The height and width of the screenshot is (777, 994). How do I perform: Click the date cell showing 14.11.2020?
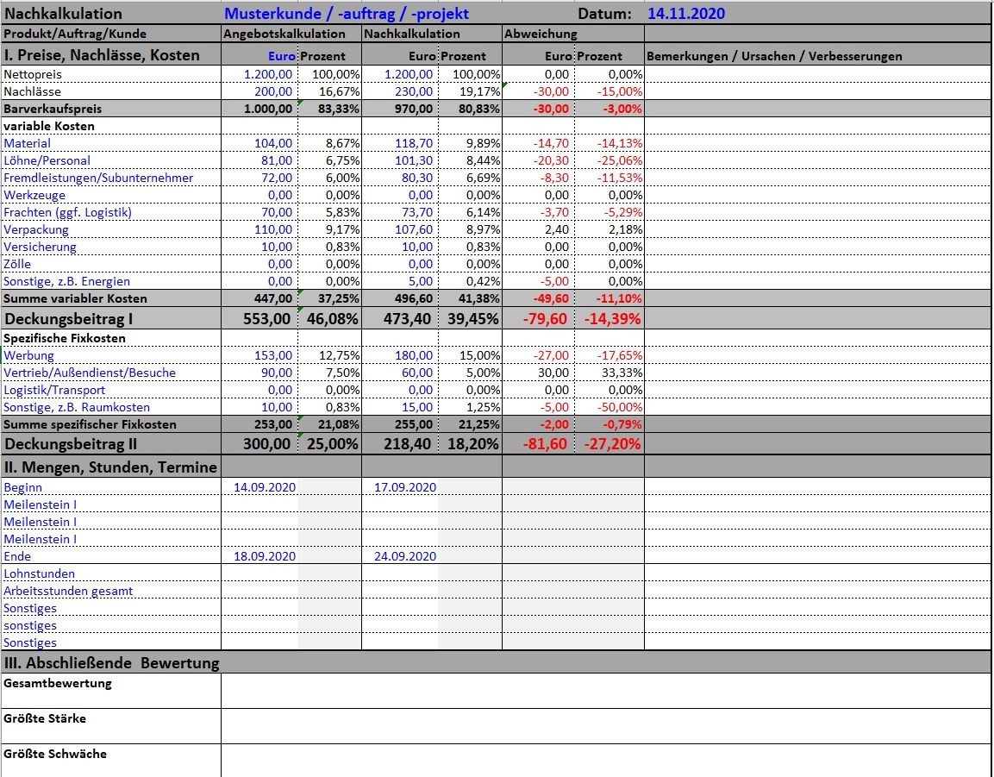(685, 14)
